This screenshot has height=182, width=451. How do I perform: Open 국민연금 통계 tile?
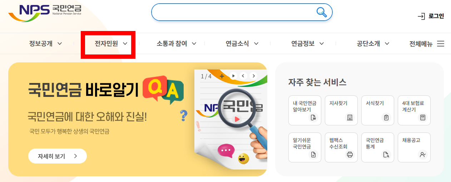378,147
